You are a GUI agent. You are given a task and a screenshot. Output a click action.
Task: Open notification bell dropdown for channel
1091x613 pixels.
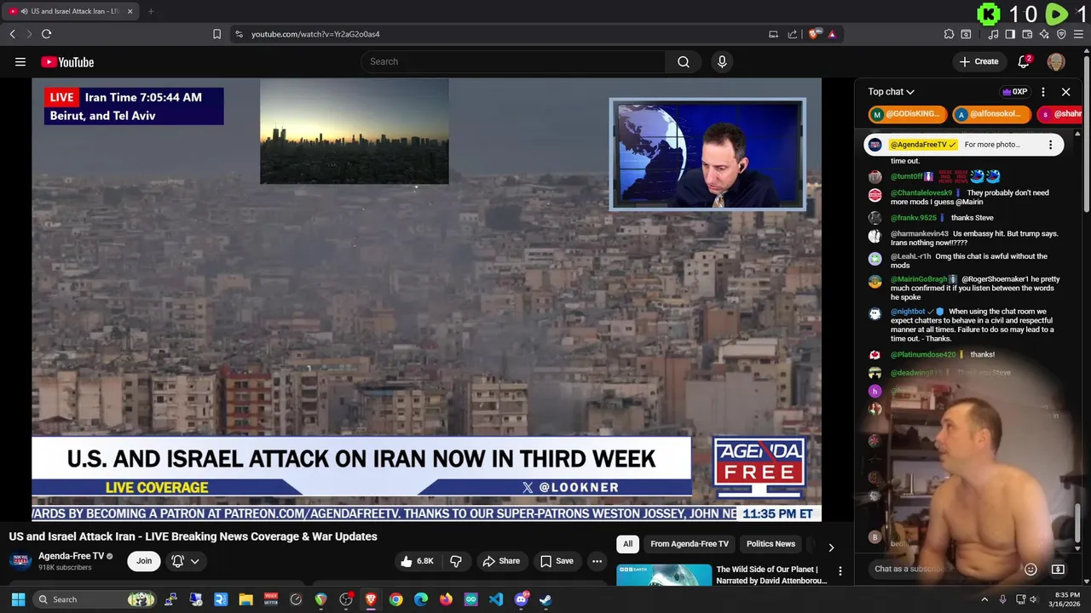coord(185,561)
